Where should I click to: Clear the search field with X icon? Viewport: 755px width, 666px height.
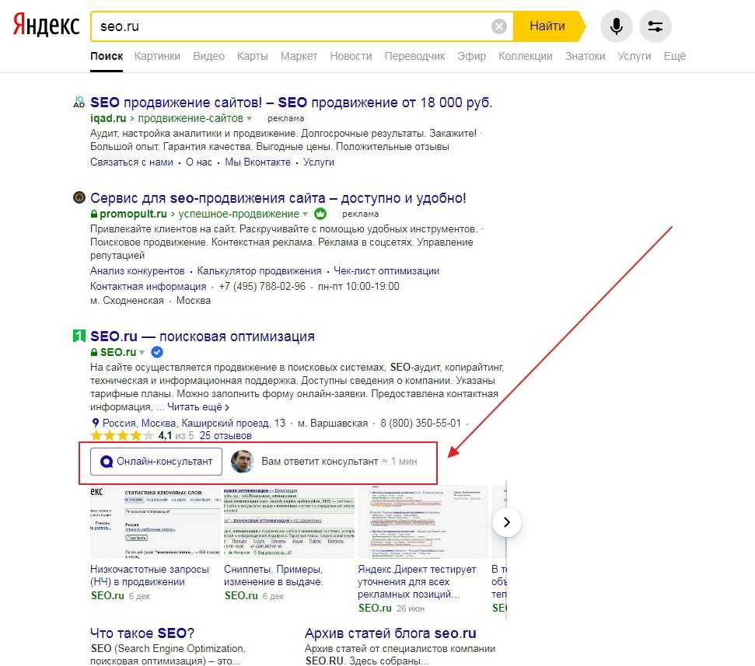tap(498, 26)
